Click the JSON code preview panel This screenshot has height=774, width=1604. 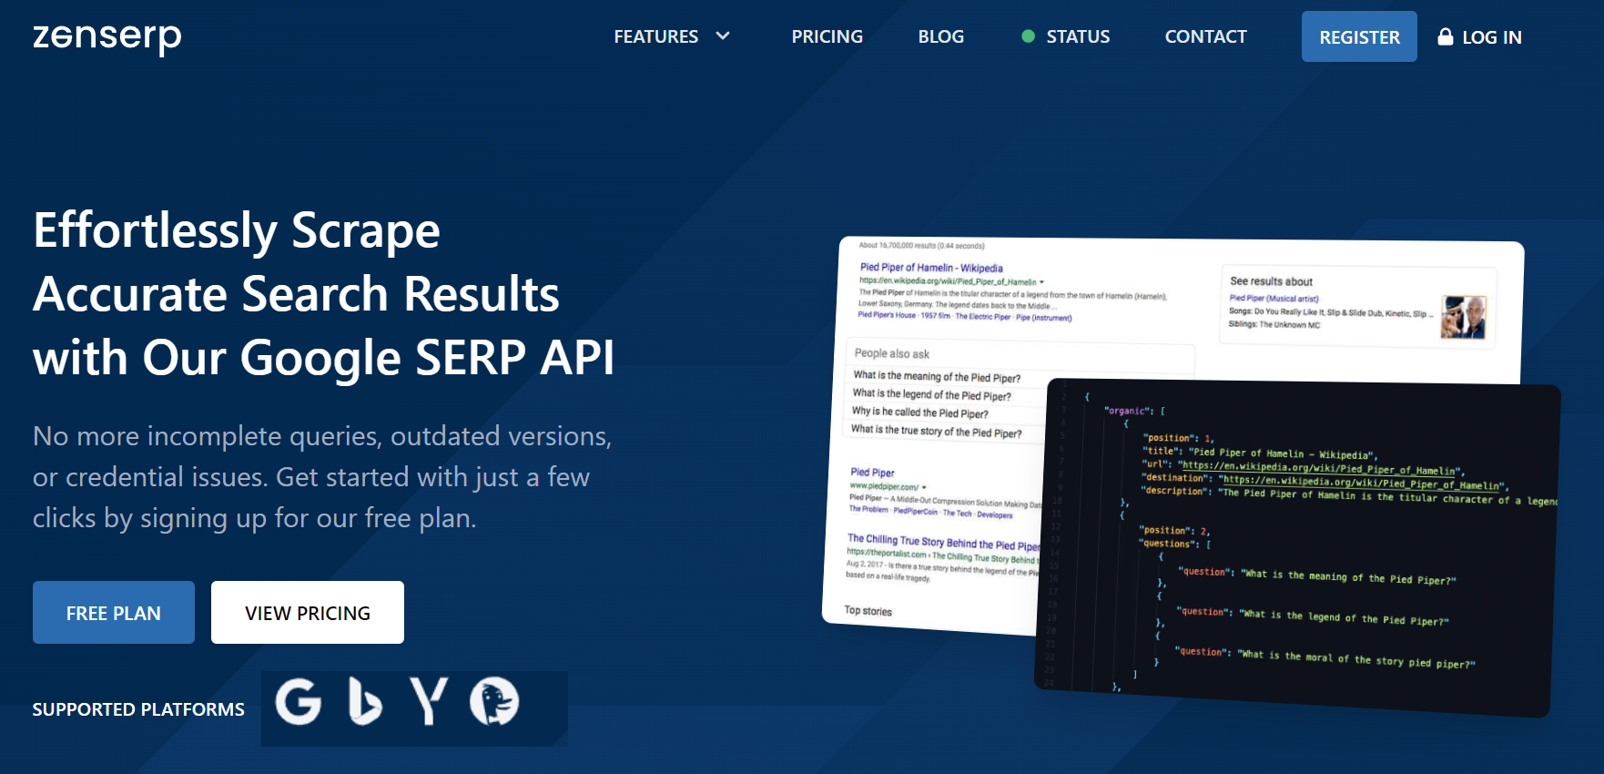(1297, 546)
